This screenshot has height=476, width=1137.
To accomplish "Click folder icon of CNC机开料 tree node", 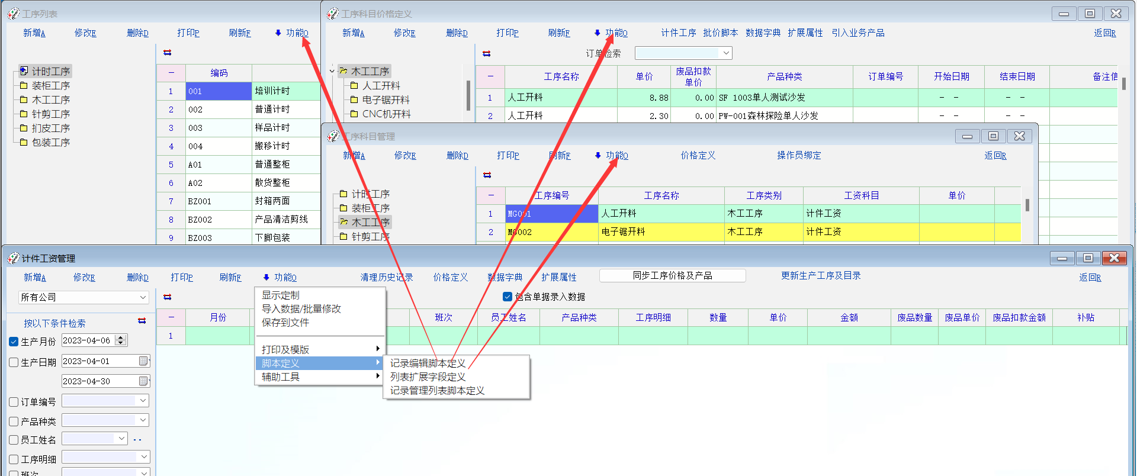I will click(354, 114).
